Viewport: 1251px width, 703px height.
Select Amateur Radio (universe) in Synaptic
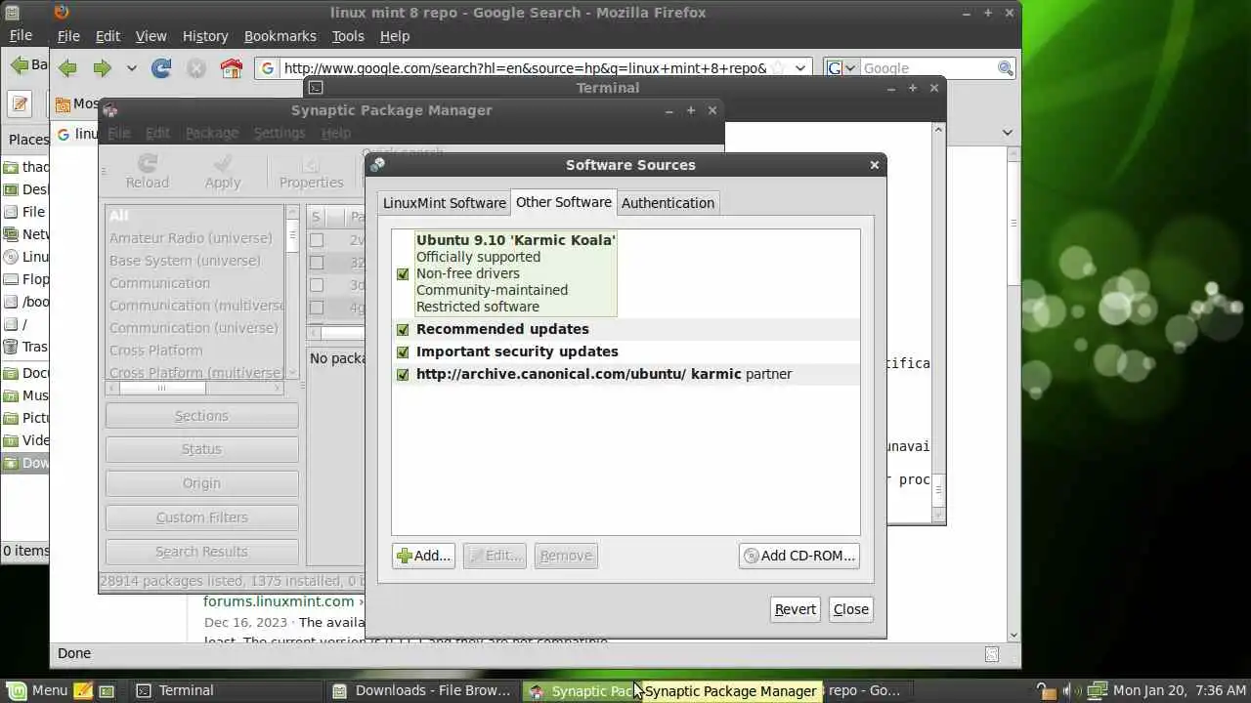coord(191,238)
